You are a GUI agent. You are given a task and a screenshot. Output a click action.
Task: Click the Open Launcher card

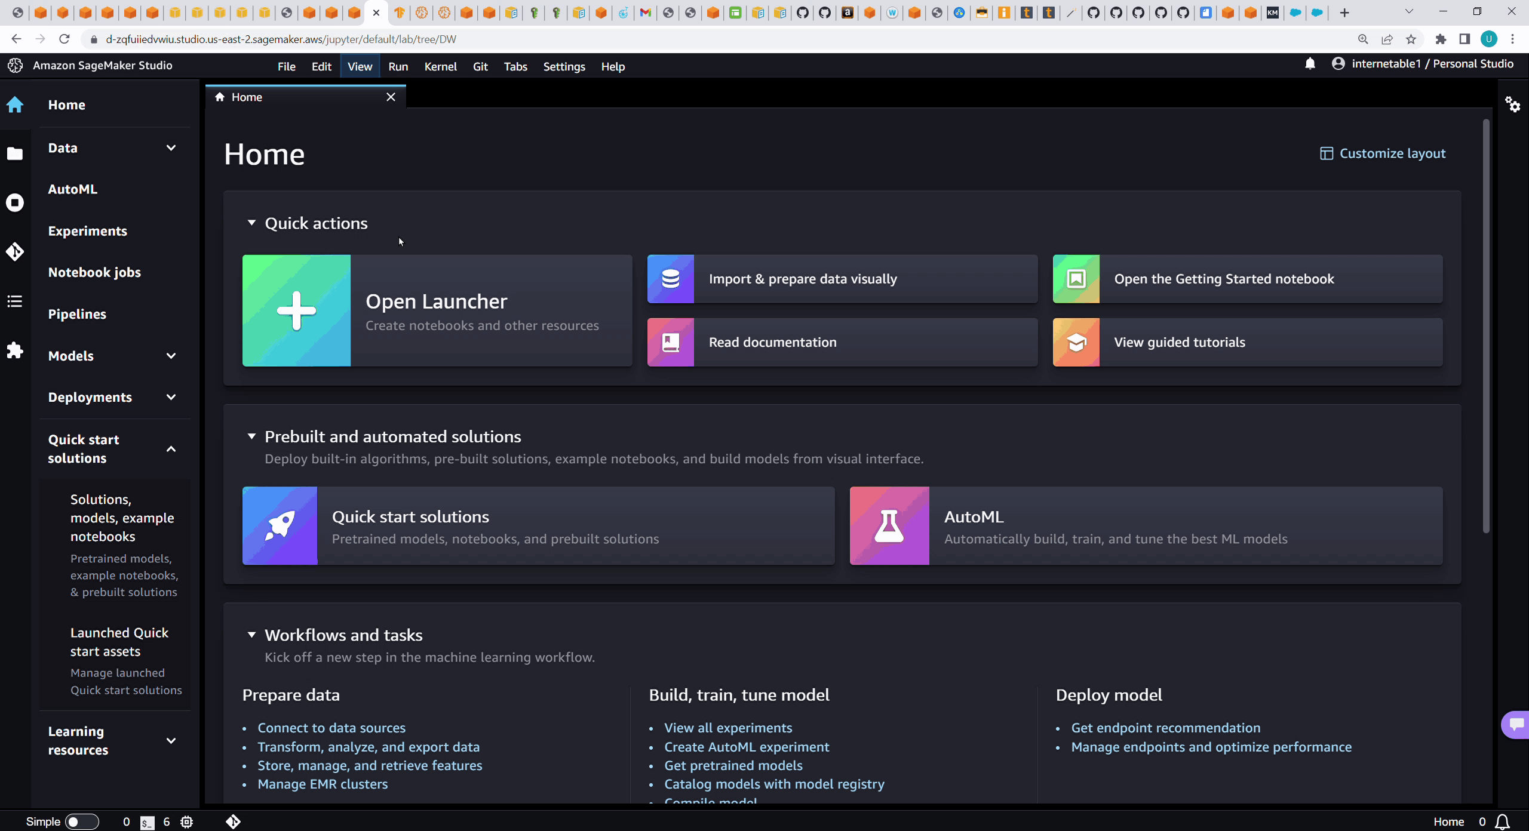click(437, 310)
